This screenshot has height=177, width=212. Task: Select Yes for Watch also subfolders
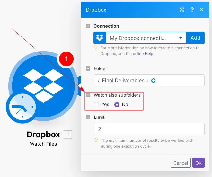click(96, 105)
